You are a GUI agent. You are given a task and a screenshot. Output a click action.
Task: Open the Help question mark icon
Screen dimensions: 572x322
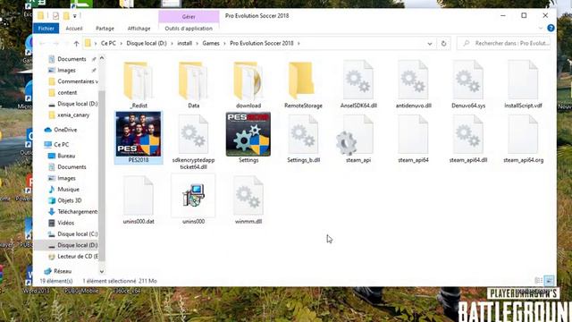point(551,28)
